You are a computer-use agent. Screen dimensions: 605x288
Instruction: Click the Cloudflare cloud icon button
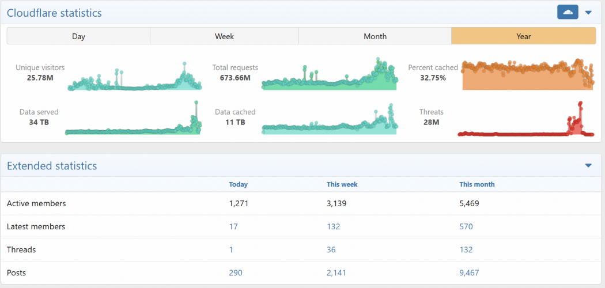(x=568, y=12)
